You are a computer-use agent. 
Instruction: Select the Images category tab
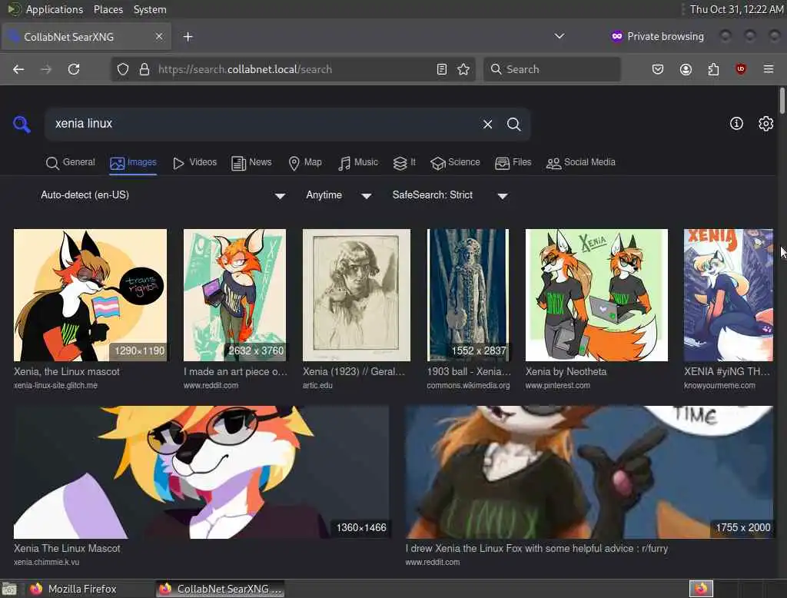[133, 163]
